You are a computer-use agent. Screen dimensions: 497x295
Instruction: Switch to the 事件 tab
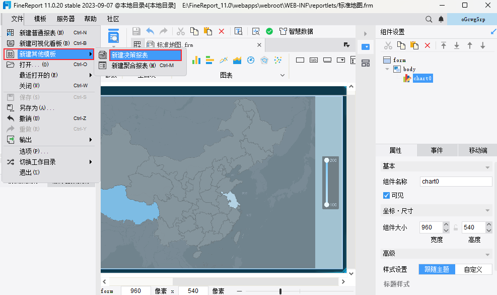(437, 150)
